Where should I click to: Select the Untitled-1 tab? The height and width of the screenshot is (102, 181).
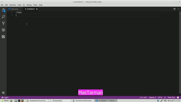click(x=31, y=9)
